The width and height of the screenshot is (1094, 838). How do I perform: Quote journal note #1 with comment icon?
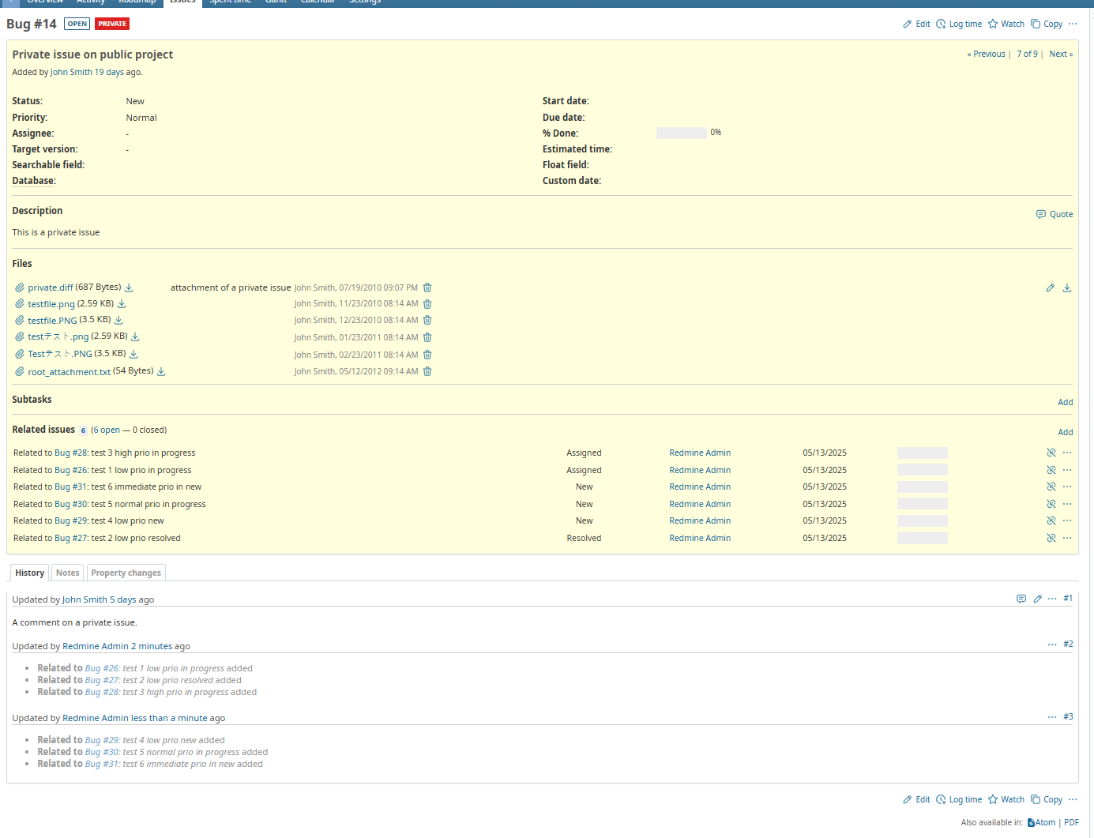(x=1021, y=599)
